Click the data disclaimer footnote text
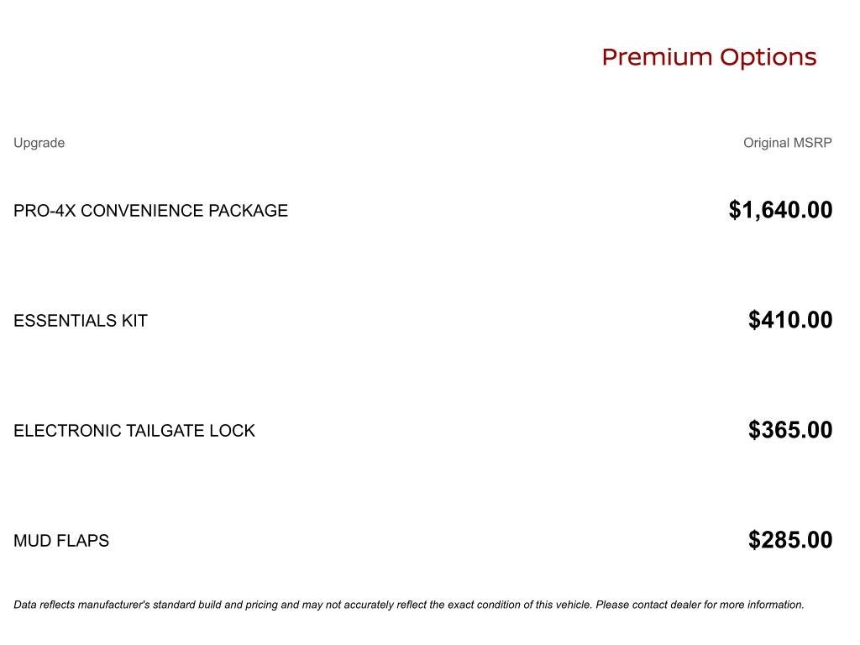The image size is (860, 645). pyautogui.click(x=409, y=605)
